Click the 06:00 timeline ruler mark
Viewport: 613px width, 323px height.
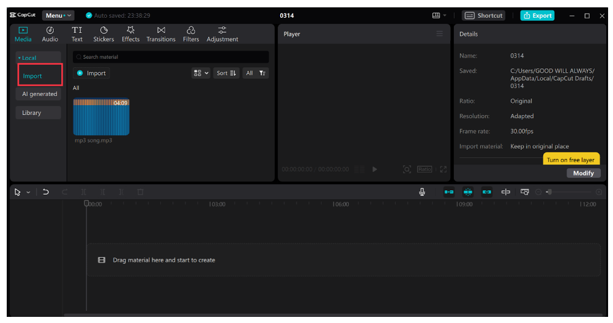click(341, 204)
